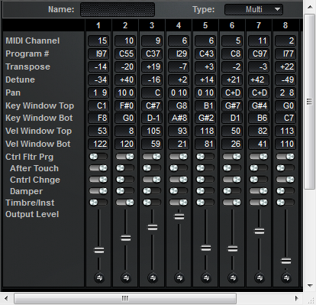The height and width of the screenshot is (305, 316).
Task: Toggle Ctrl Fltr Prg for channel 3
Action: [152, 157]
